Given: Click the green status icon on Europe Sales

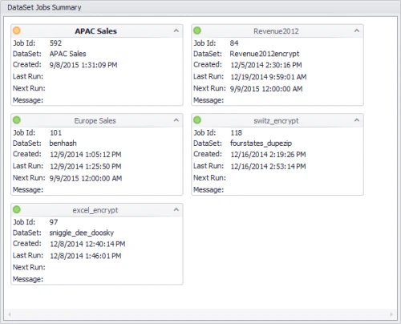Looking at the screenshot, I should 17,120.
